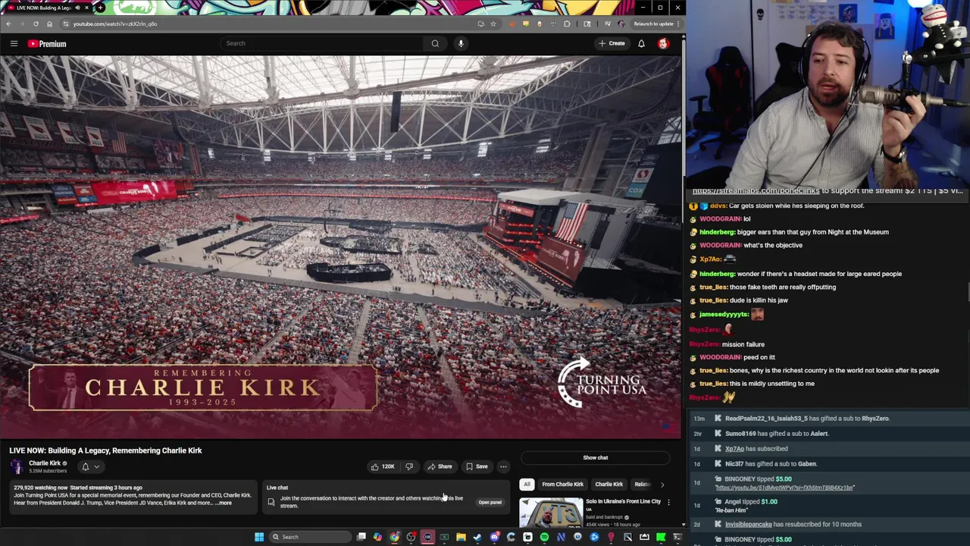Open the streamlabs.com link in stream overlay
The height and width of the screenshot is (546, 970).
click(756, 191)
